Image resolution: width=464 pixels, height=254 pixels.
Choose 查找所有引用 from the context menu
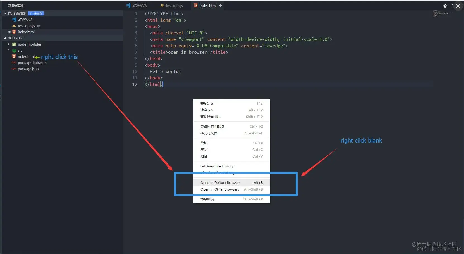point(231,117)
